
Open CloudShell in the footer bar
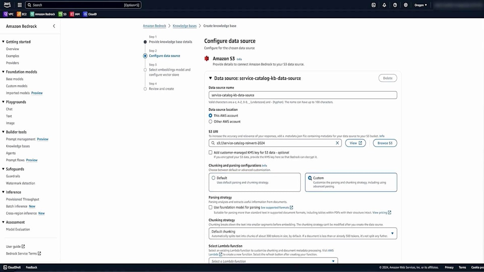click(13, 267)
